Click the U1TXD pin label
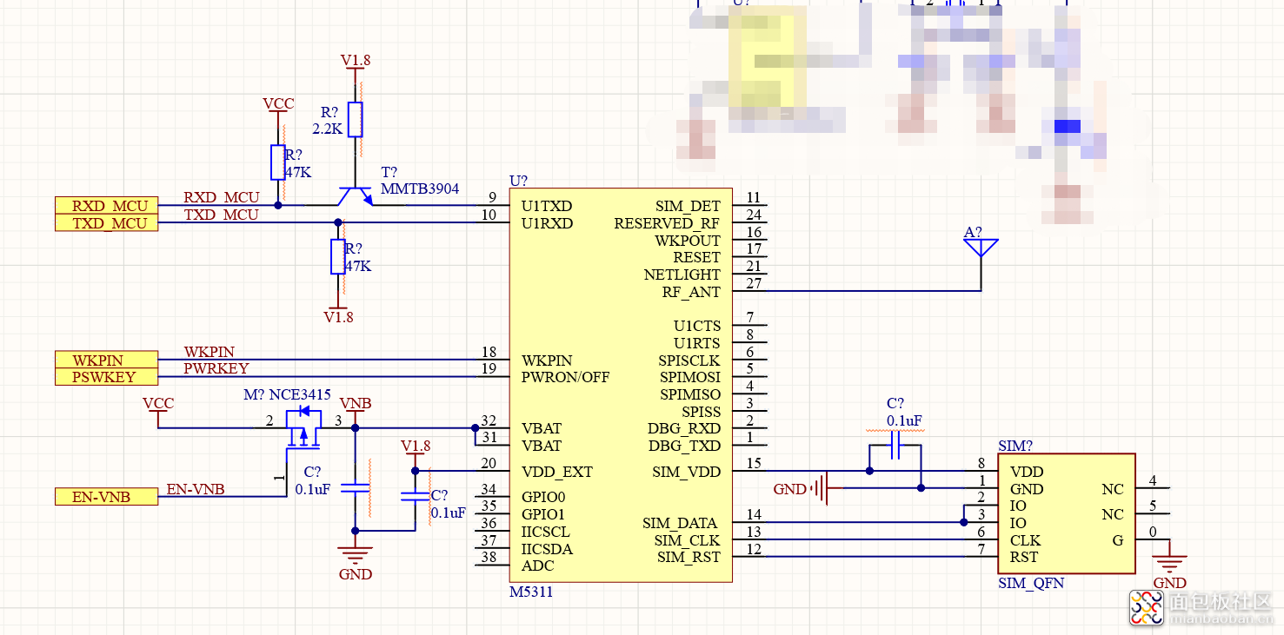This screenshot has width=1284, height=635. click(x=547, y=207)
